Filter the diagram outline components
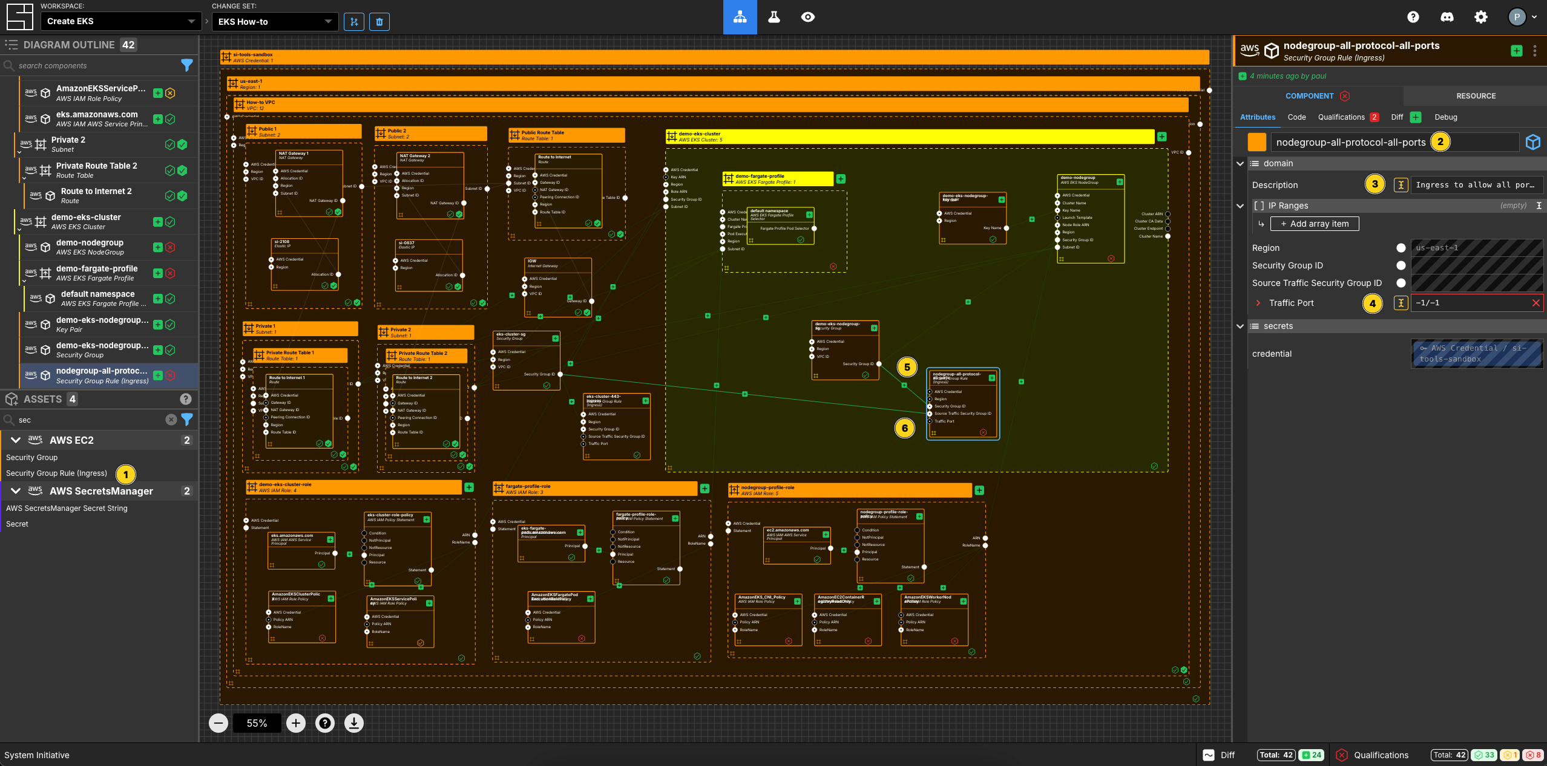This screenshot has height=766, width=1547. [187, 65]
